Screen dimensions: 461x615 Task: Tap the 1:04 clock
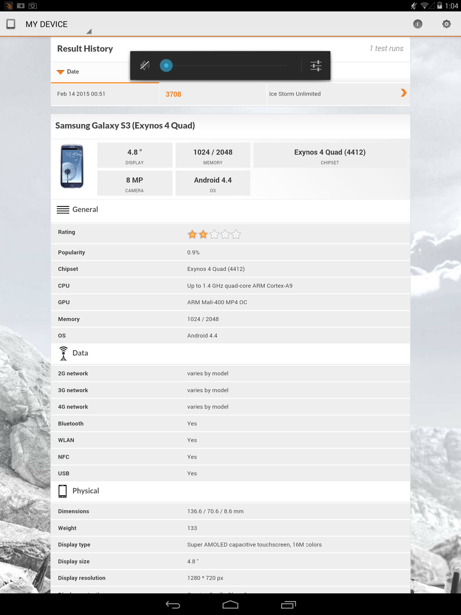click(451, 6)
